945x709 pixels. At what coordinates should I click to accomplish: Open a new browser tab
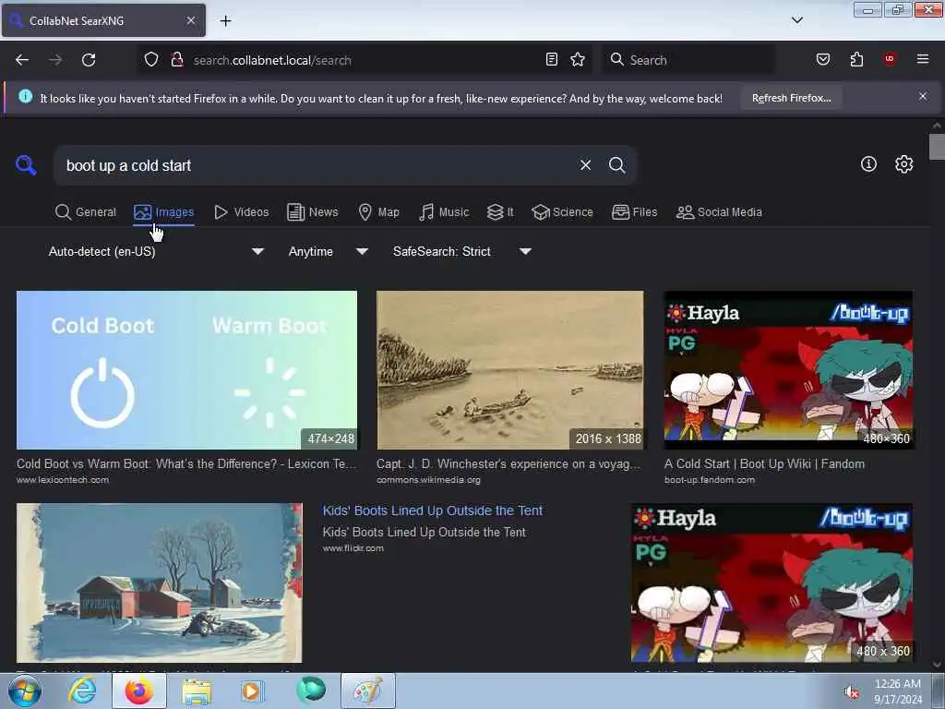(x=225, y=21)
